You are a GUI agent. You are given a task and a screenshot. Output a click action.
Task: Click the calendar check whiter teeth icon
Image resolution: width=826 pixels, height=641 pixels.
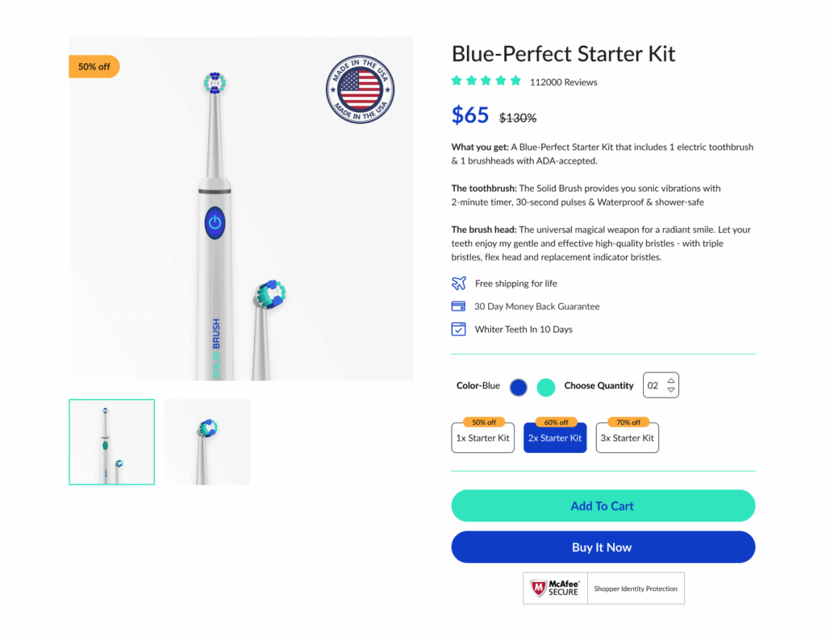pyautogui.click(x=458, y=329)
